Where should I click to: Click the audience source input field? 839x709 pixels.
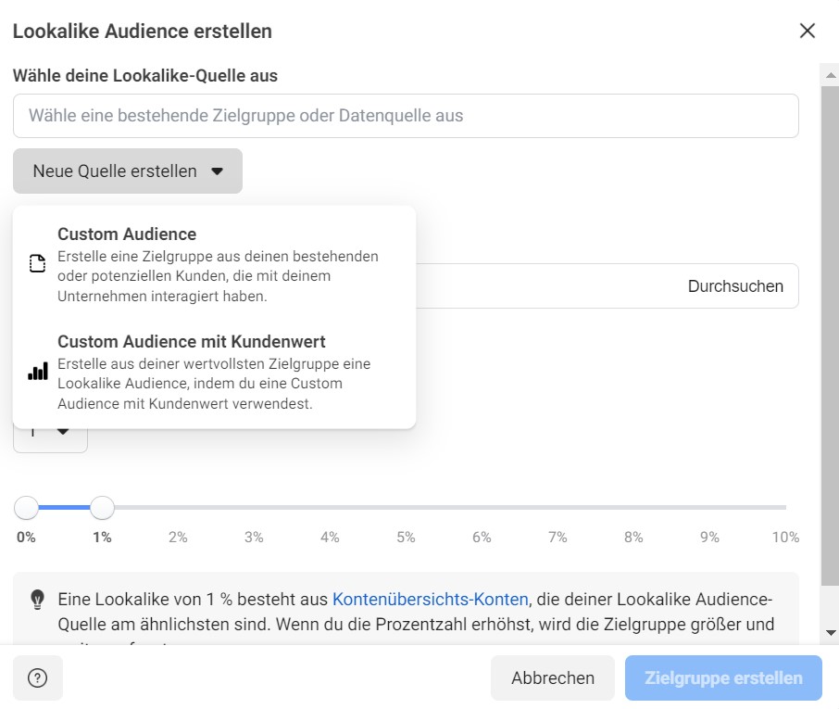point(406,115)
